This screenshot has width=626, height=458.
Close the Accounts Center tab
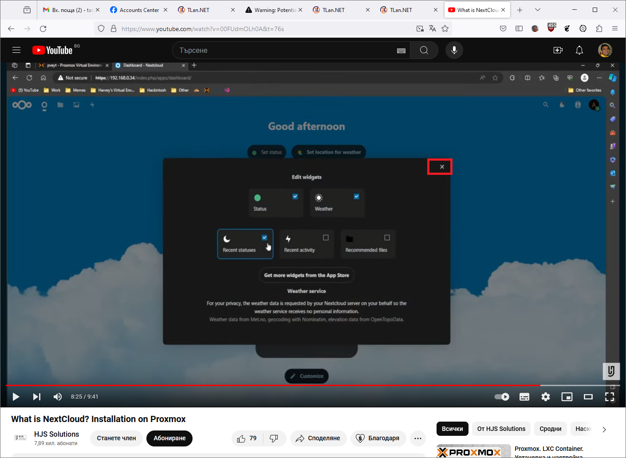click(x=165, y=10)
